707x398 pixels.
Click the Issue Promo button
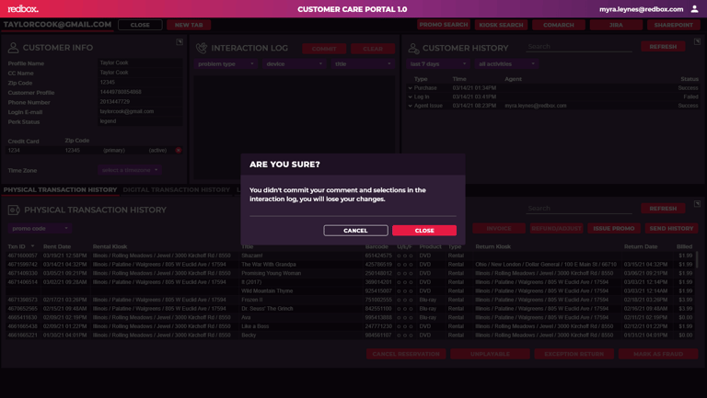[x=614, y=228]
